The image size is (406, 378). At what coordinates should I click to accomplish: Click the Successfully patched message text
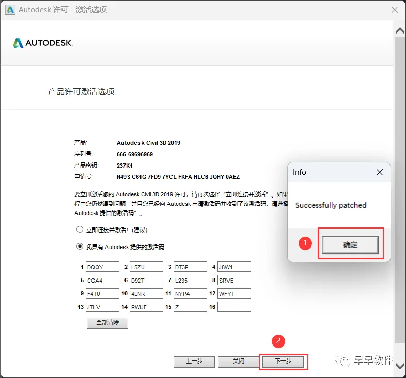331,205
